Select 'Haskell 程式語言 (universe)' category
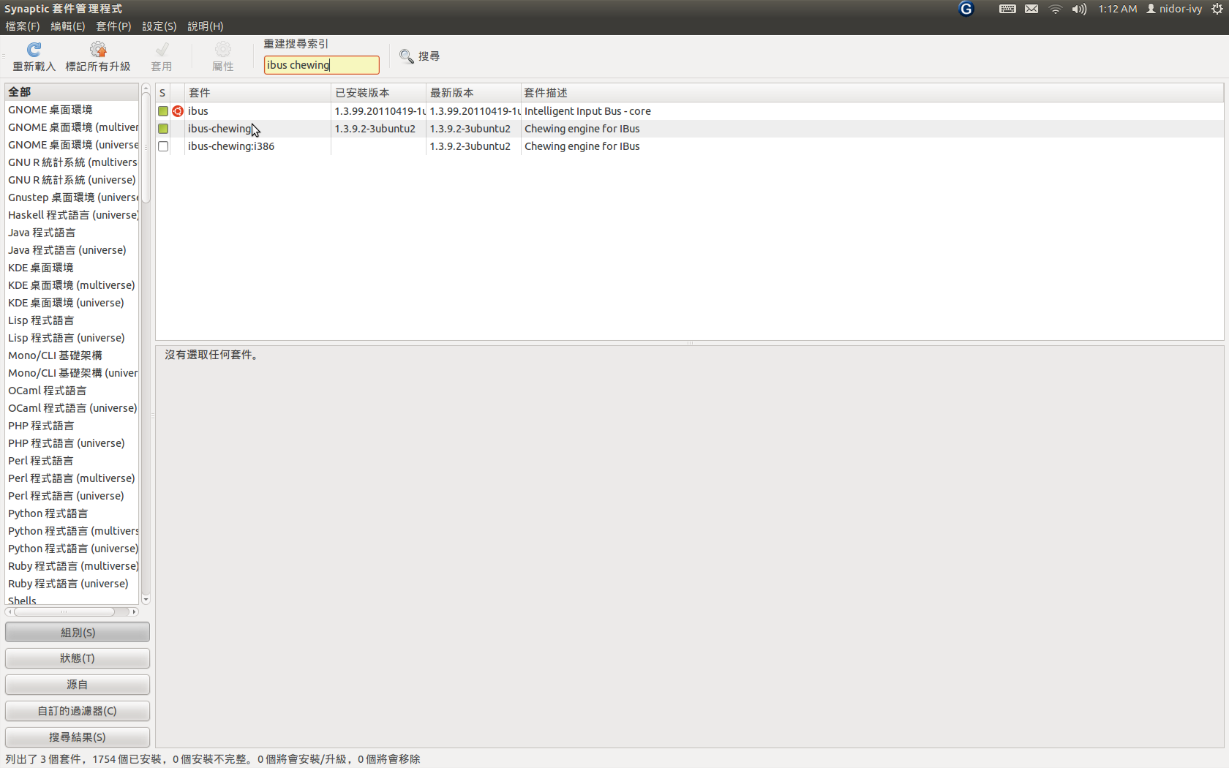Screen dimensions: 1229x768 (72, 215)
